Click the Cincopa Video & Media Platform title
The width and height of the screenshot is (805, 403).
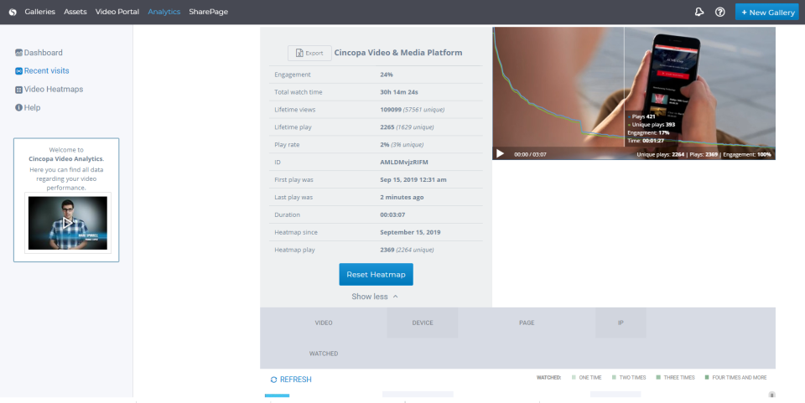point(398,52)
